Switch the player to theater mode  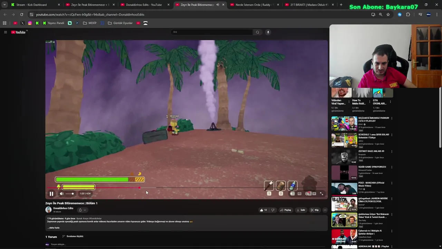[x=314, y=194]
